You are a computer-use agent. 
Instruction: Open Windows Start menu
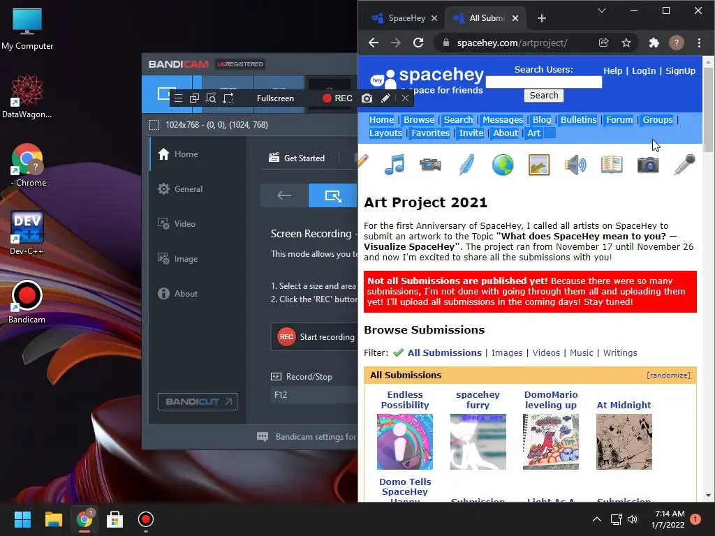coord(22,519)
